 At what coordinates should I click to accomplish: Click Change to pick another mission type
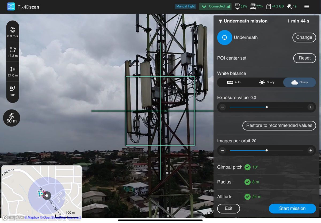click(x=304, y=37)
